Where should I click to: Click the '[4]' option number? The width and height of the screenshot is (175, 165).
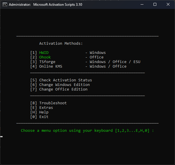pyautogui.click(x=34, y=66)
